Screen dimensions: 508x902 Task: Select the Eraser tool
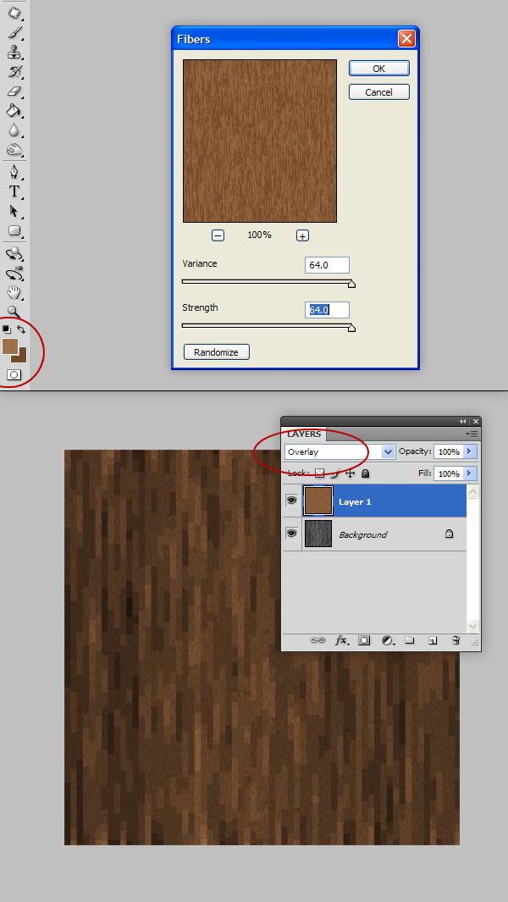(x=14, y=91)
